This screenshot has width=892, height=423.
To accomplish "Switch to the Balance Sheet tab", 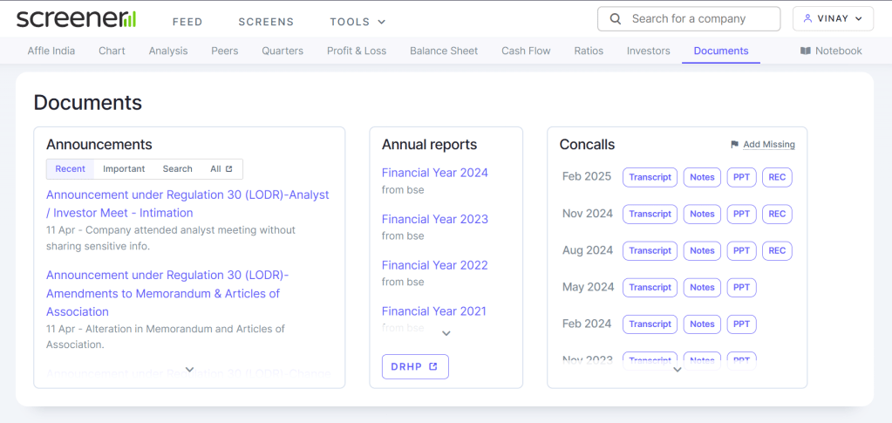I will [x=444, y=51].
